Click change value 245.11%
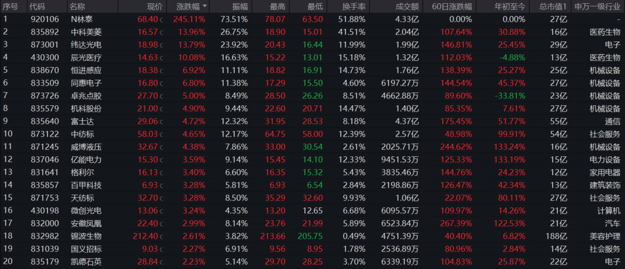The image size is (625, 269). (x=189, y=19)
